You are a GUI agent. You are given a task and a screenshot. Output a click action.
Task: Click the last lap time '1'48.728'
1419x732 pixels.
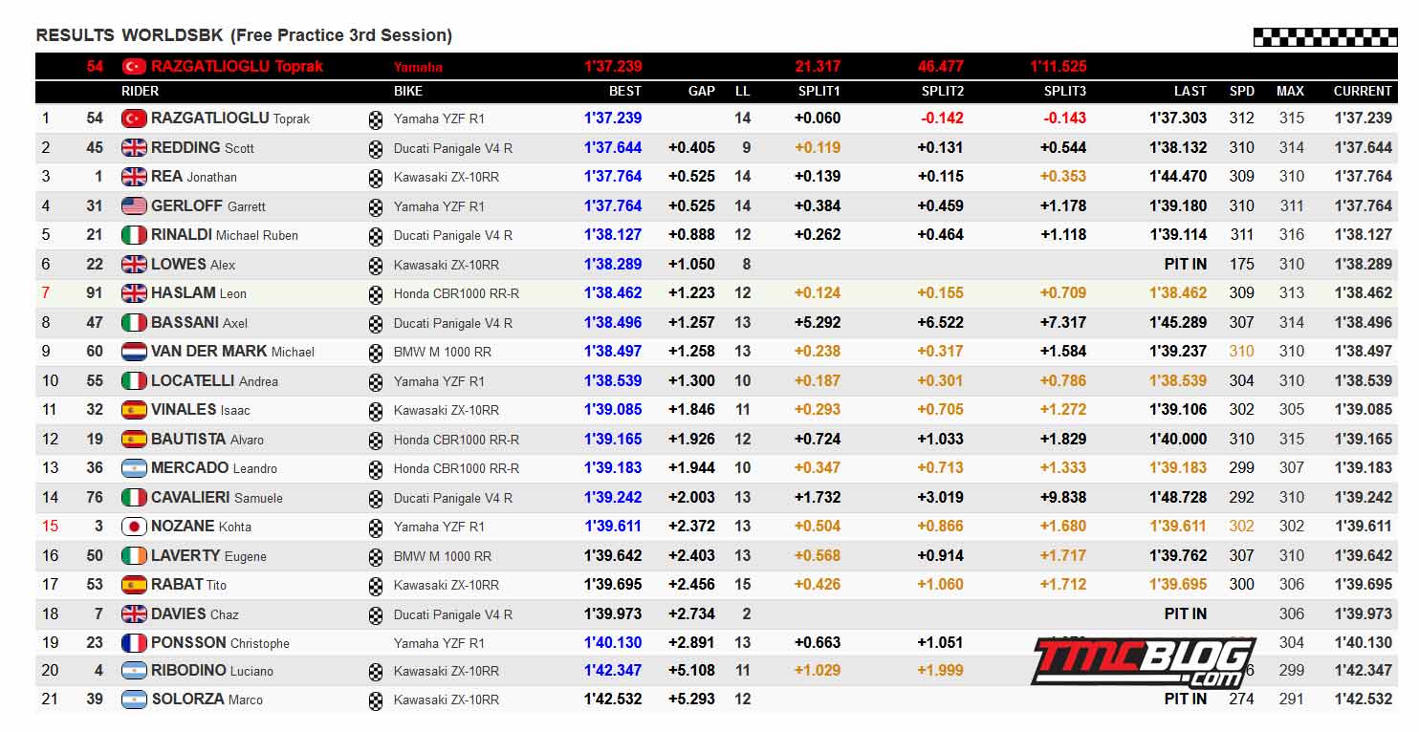1178,498
